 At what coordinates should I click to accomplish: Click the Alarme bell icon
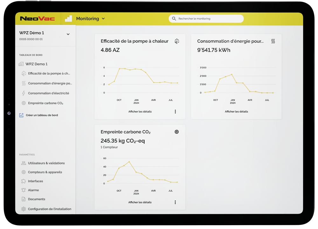(x=24, y=190)
